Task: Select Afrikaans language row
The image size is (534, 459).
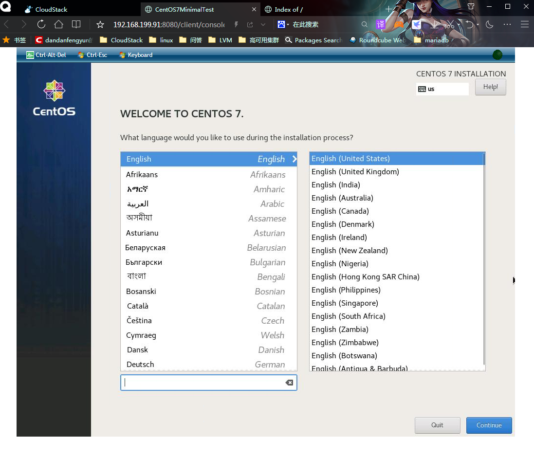Action: 208,175
